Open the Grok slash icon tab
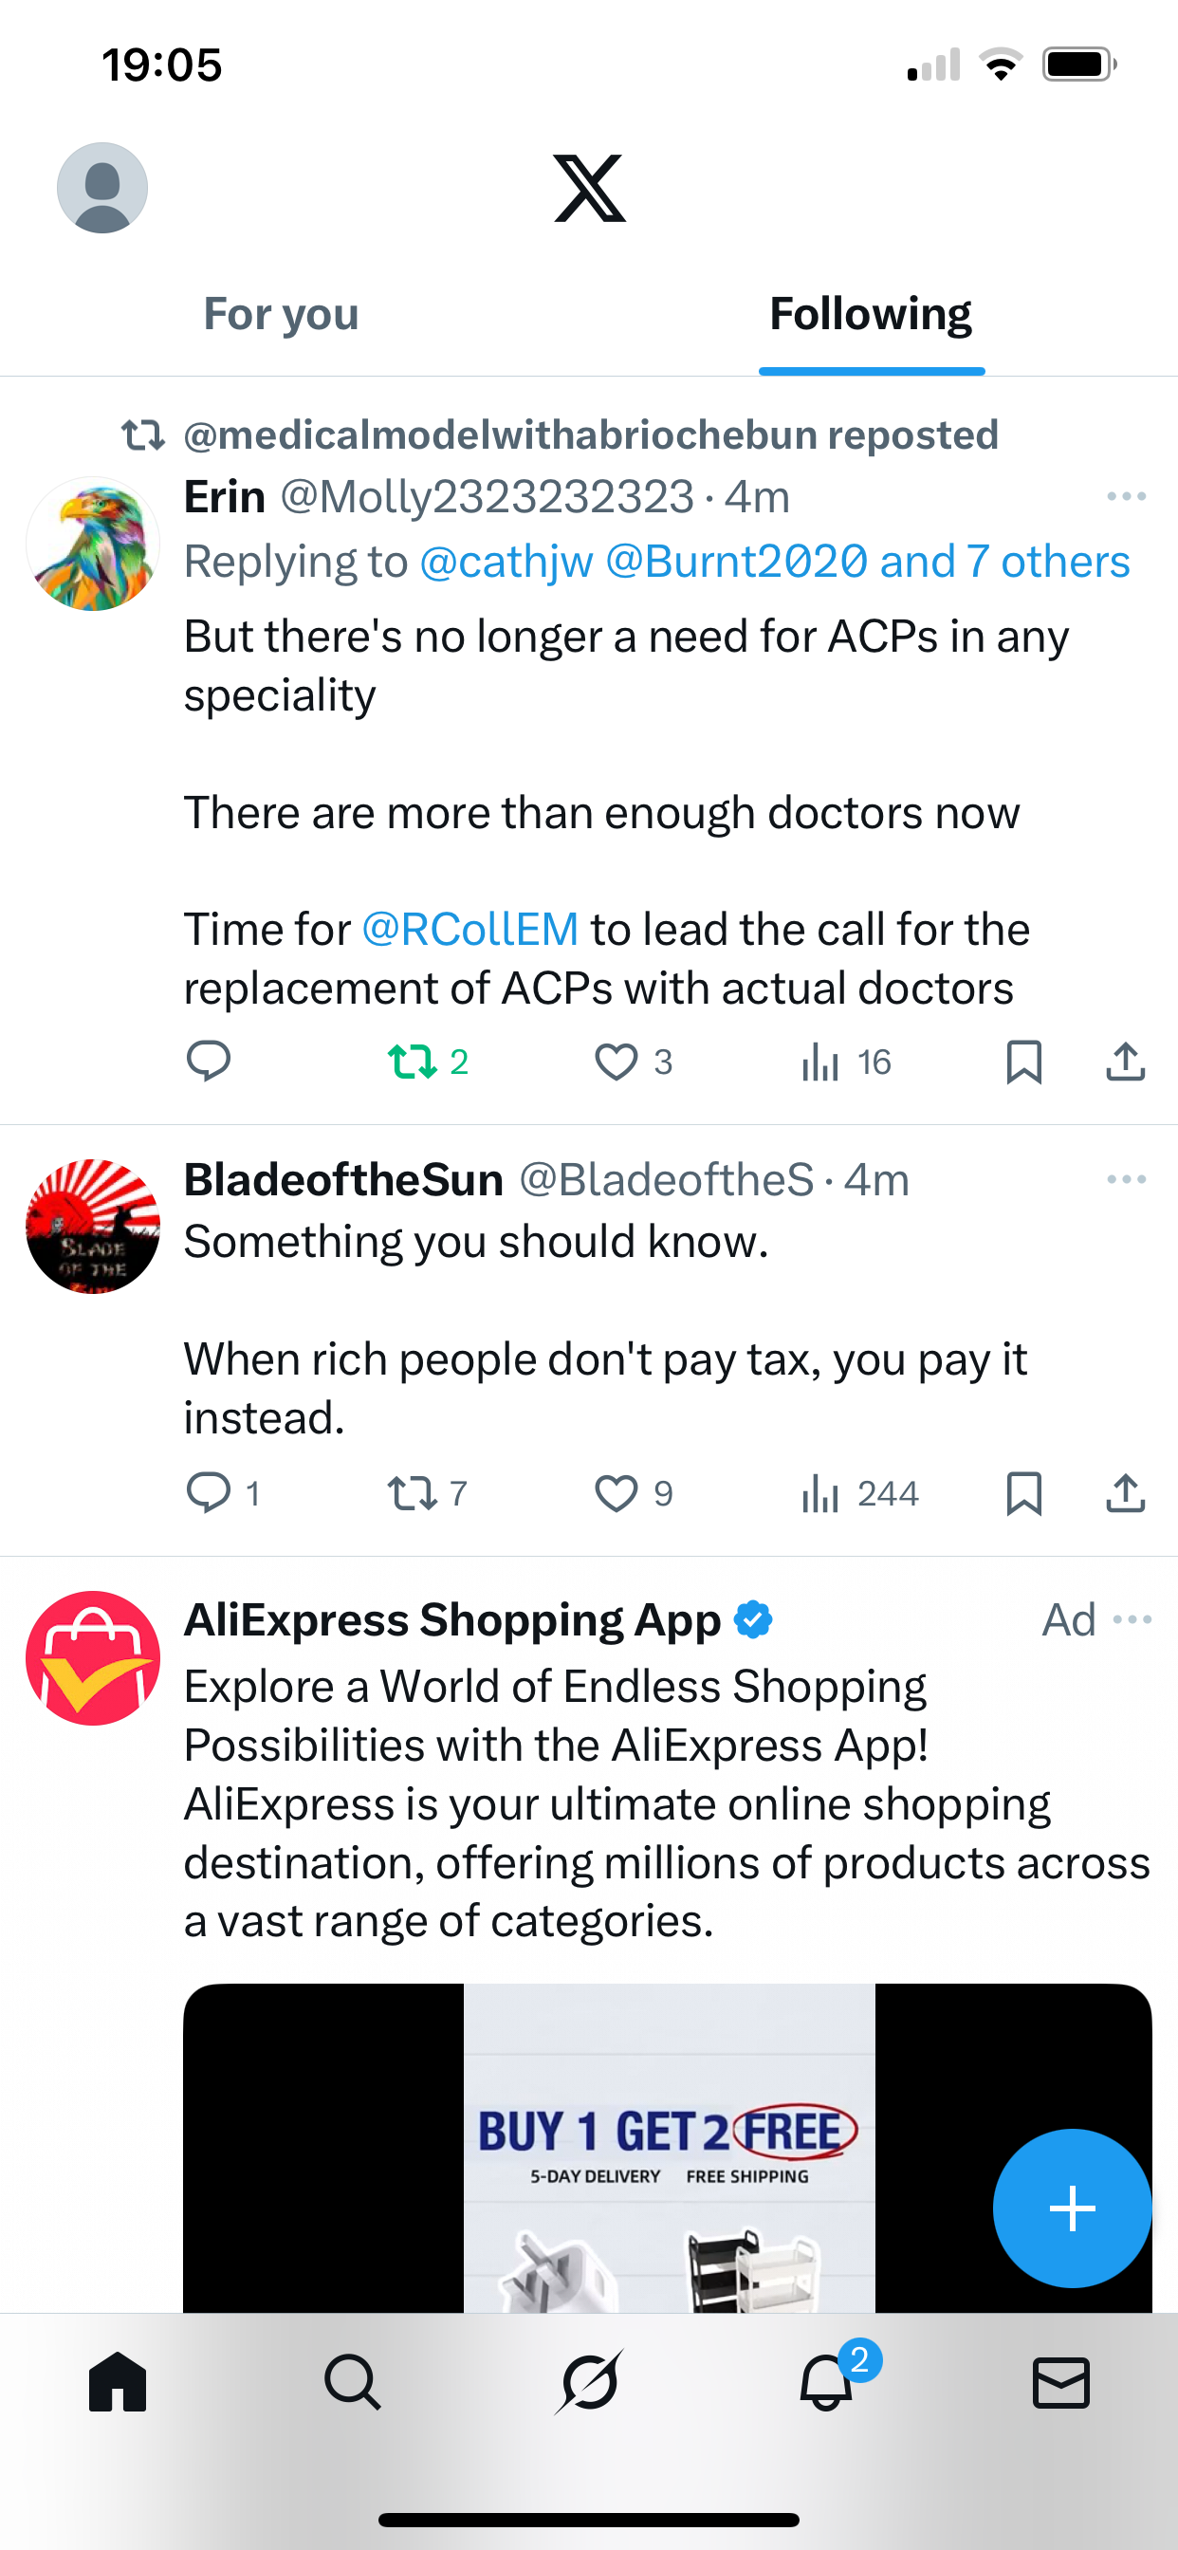This screenshot has height=2550, width=1178. 589,2382
